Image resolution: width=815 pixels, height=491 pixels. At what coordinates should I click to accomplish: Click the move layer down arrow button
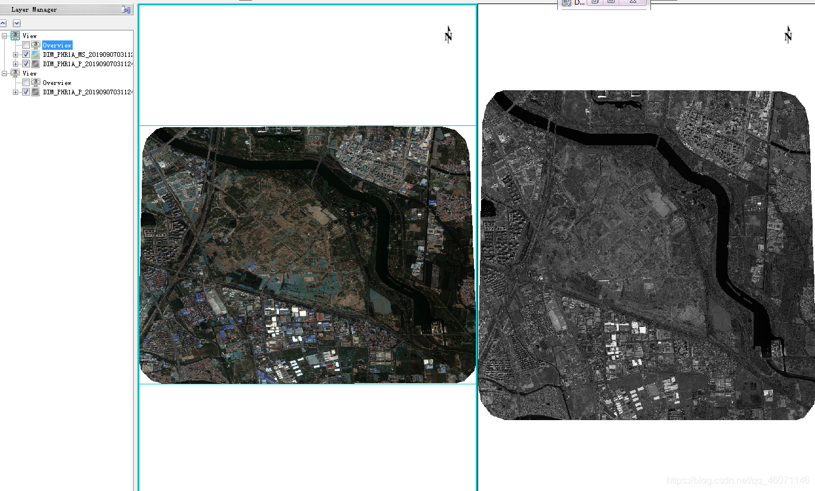click(16, 23)
